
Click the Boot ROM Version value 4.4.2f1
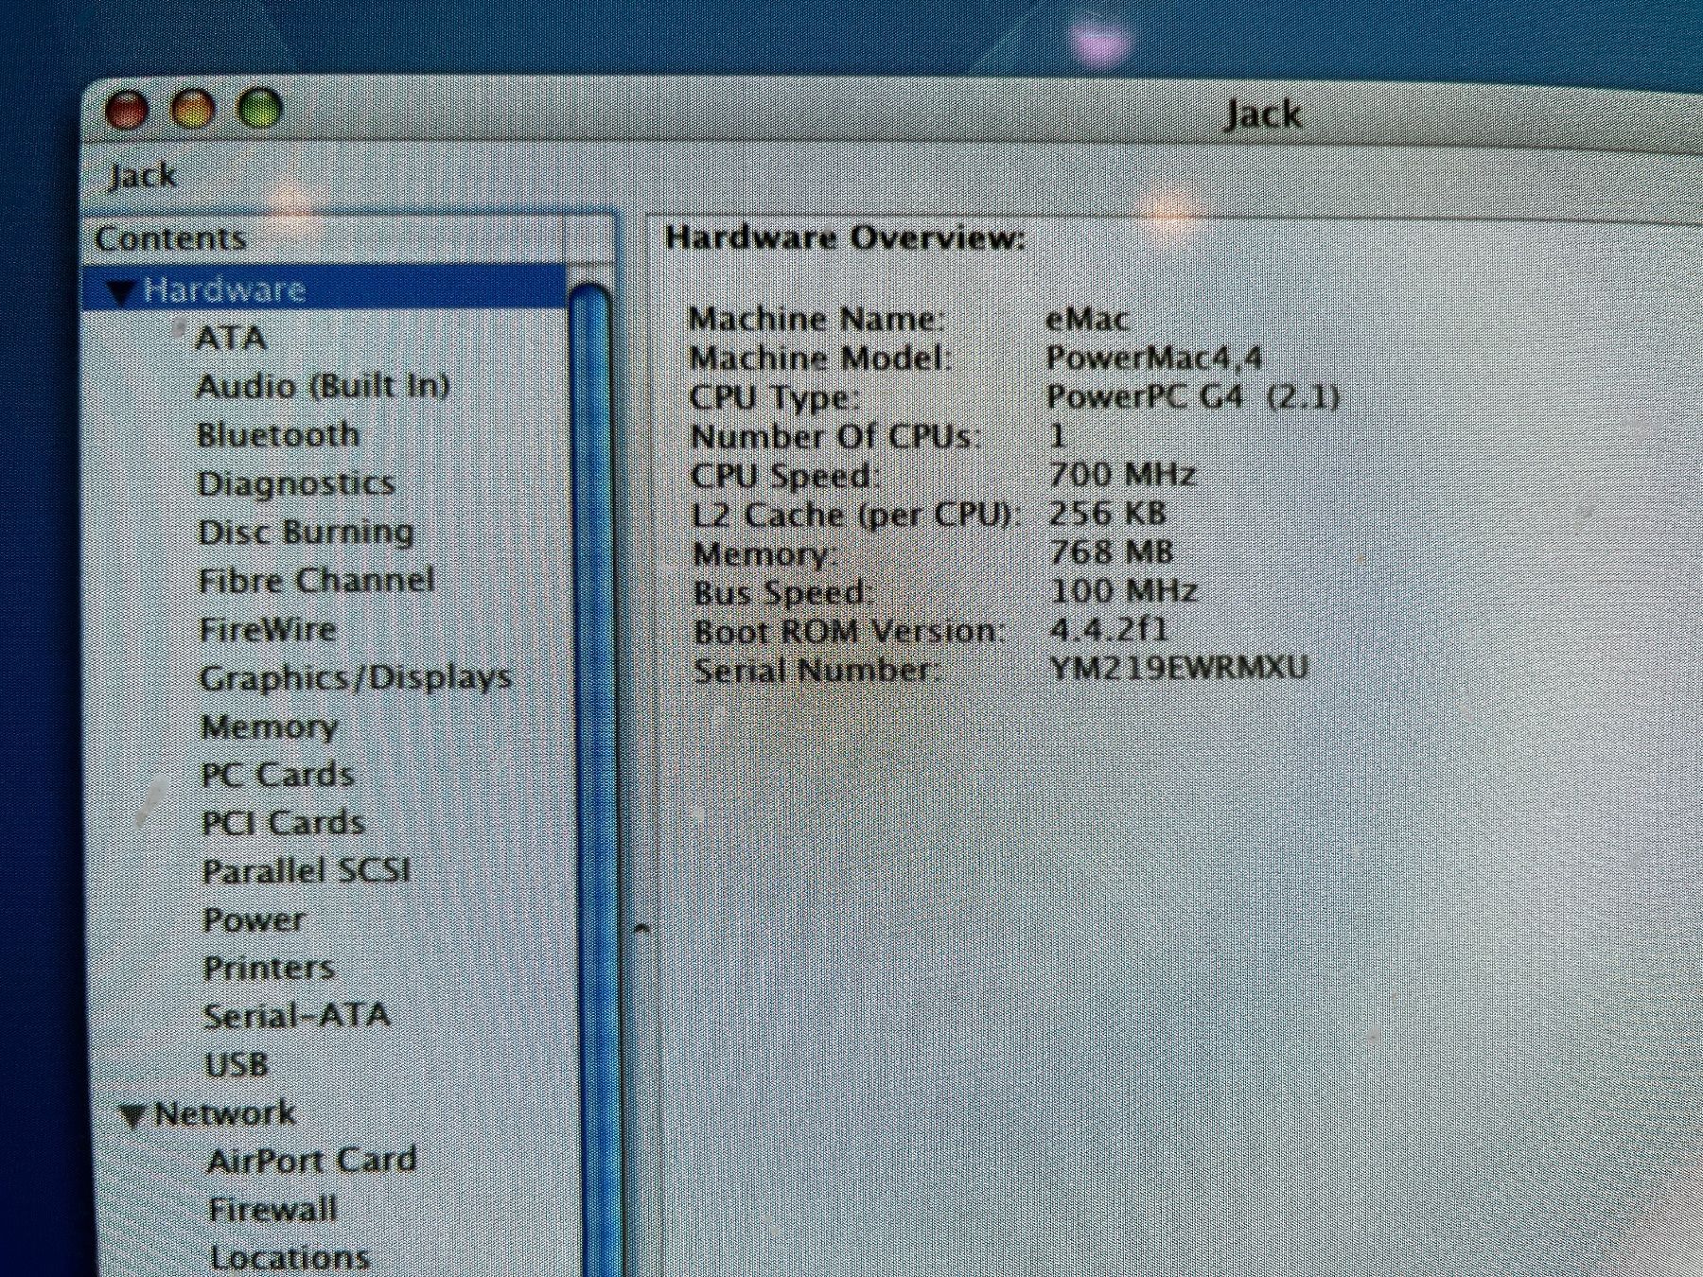[1110, 629]
